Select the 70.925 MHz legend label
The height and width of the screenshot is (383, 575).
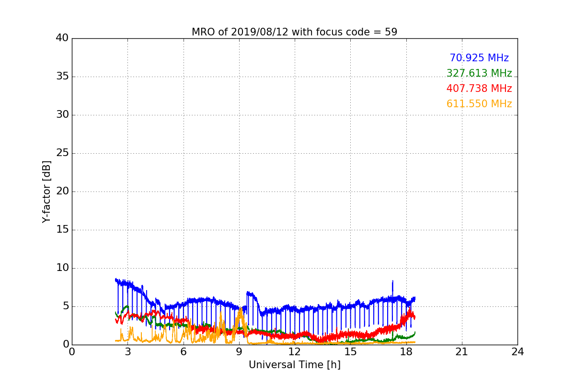tap(479, 58)
